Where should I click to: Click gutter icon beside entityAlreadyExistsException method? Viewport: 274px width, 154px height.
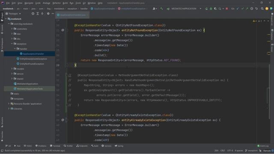click(x=63, y=120)
